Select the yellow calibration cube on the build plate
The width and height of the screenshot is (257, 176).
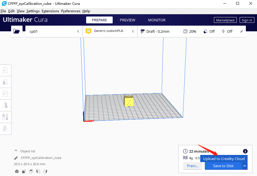(129, 101)
